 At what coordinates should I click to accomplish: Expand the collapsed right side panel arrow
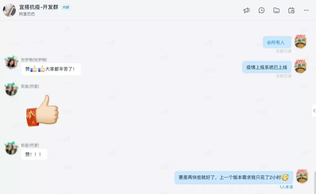314,110
